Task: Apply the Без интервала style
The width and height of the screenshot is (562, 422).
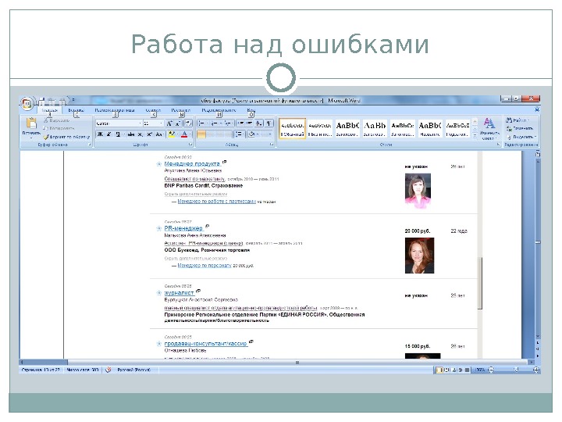Action: (x=320, y=128)
